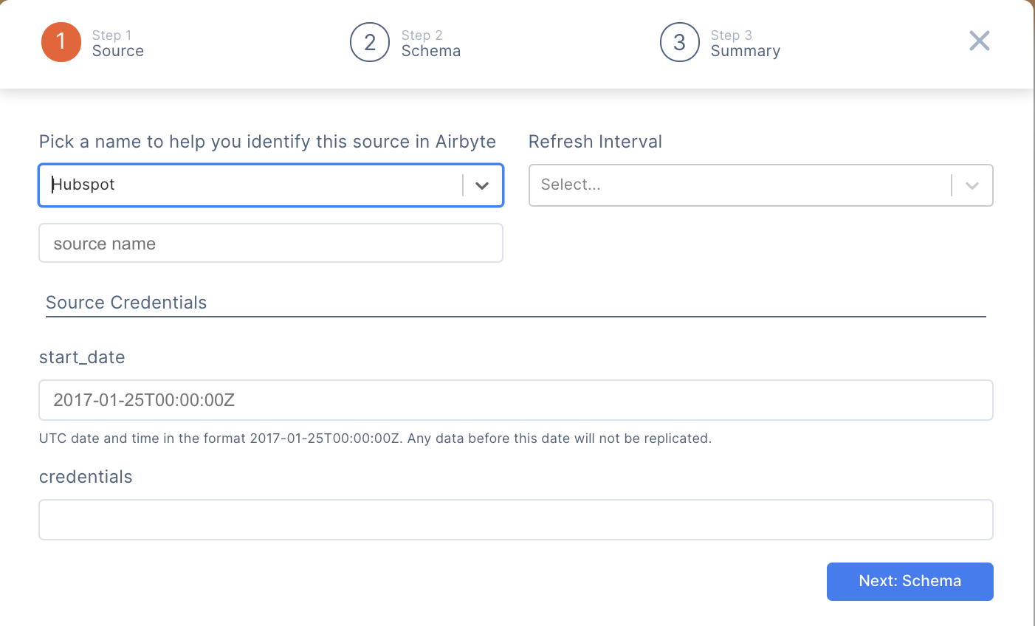Expand the Refresh Interval dropdown arrow
The height and width of the screenshot is (626, 1035).
pos(972,185)
